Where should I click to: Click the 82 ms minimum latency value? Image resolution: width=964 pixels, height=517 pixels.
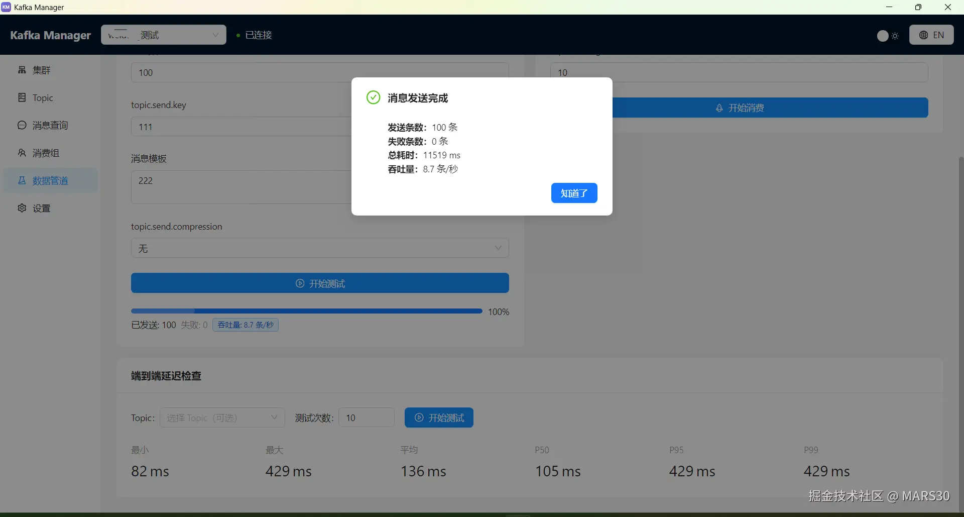(150, 471)
